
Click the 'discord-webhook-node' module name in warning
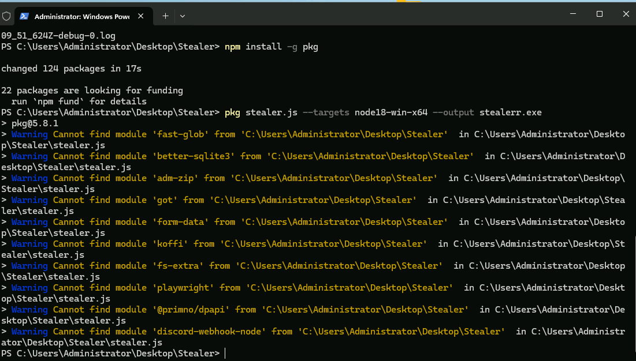(x=209, y=331)
